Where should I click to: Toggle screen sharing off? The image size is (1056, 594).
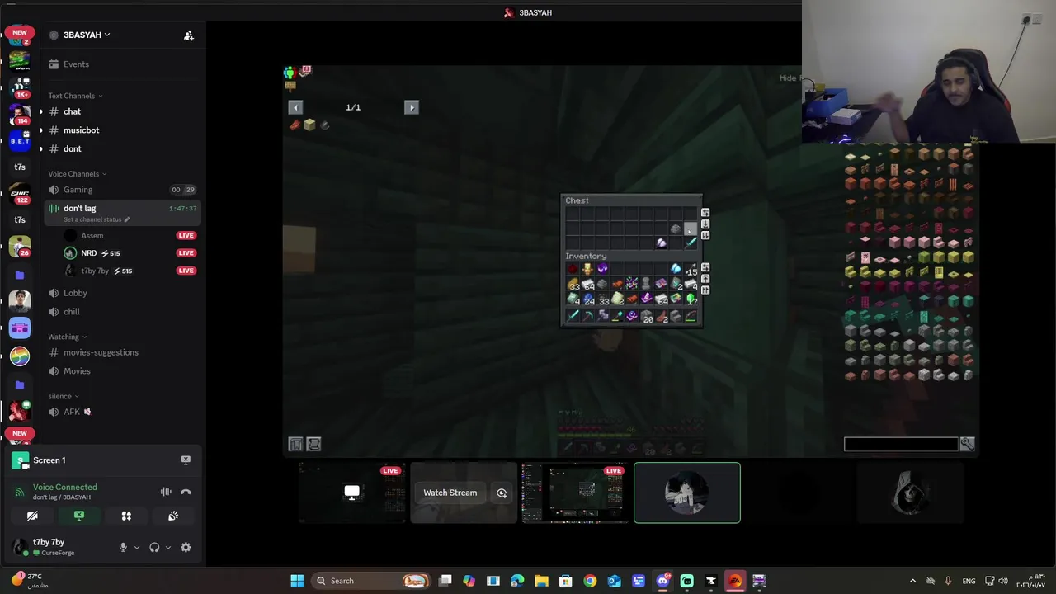pos(79,516)
